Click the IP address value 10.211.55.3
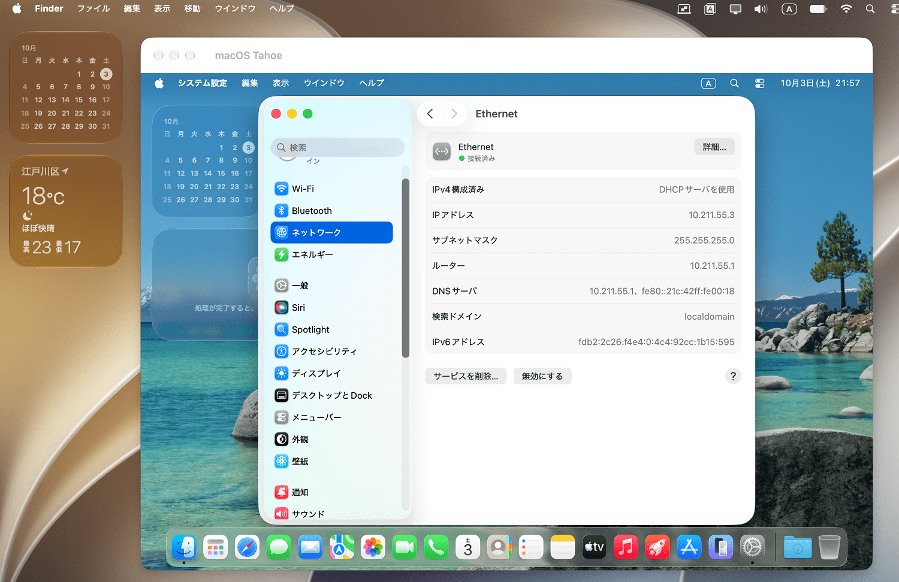The width and height of the screenshot is (899, 582). pyautogui.click(x=711, y=215)
